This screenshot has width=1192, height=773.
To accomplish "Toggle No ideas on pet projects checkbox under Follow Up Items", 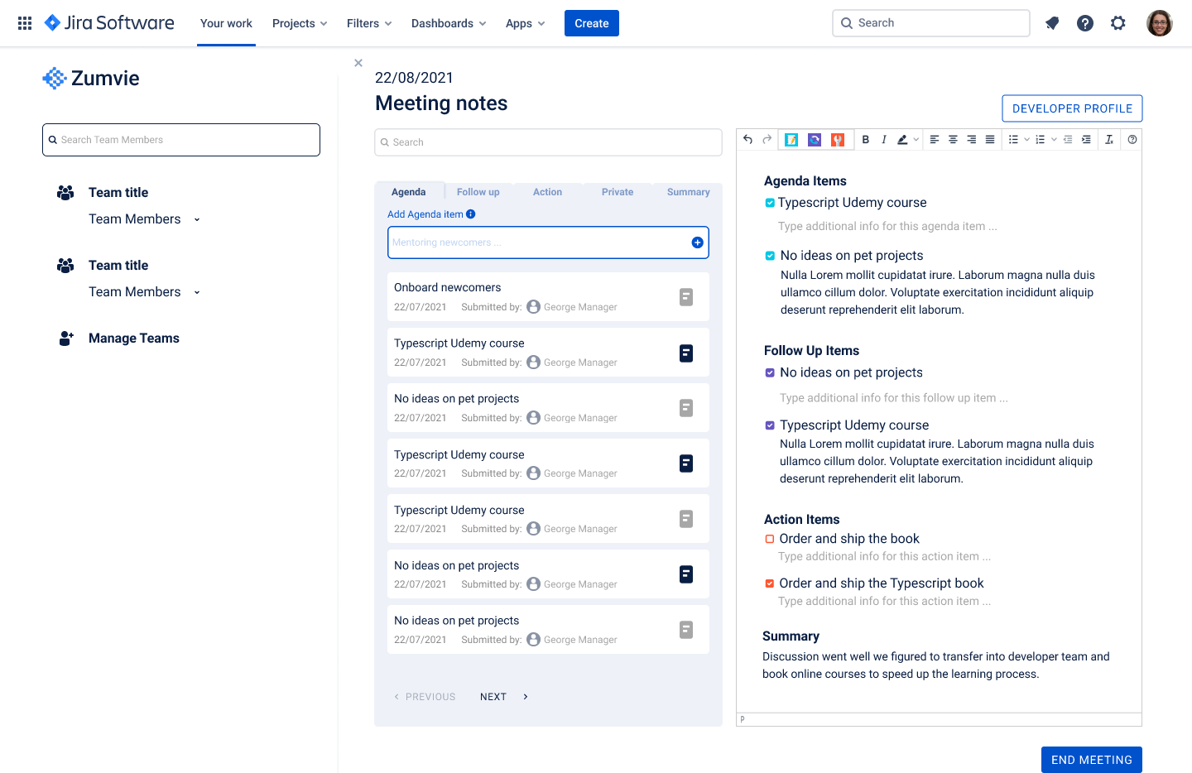I will tap(770, 372).
